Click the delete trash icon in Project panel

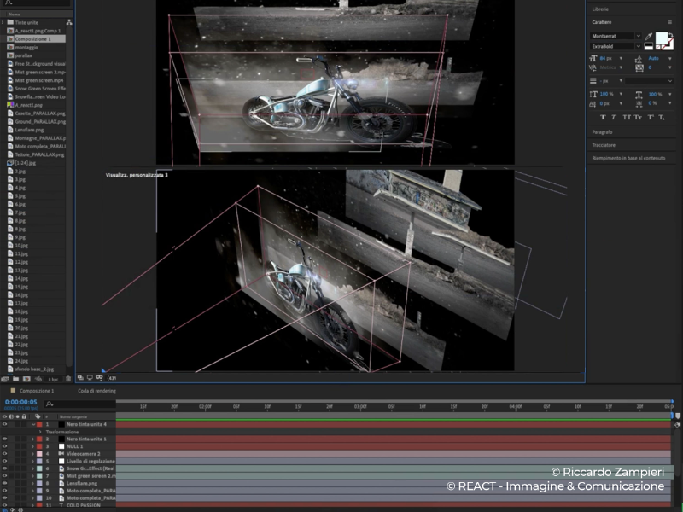pyautogui.click(x=68, y=379)
